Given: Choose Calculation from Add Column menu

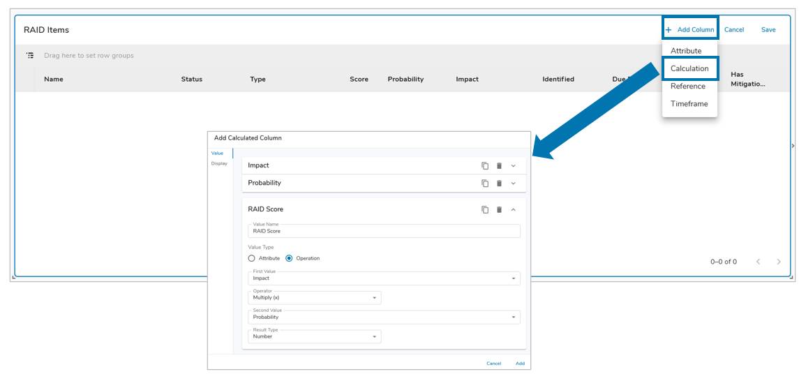Looking at the screenshot, I should pos(689,68).
